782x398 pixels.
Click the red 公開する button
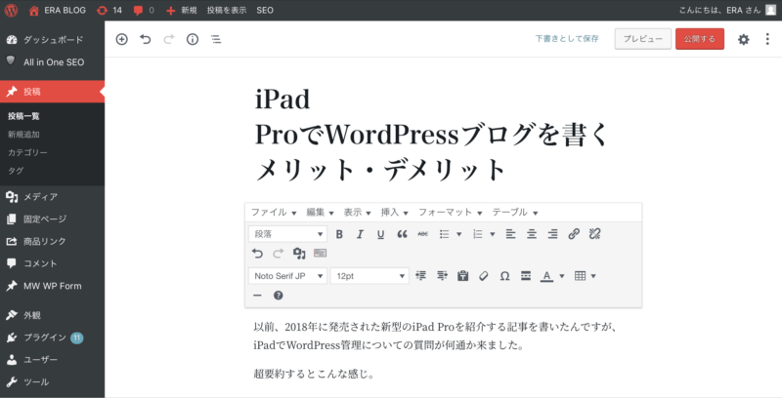[x=700, y=39]
